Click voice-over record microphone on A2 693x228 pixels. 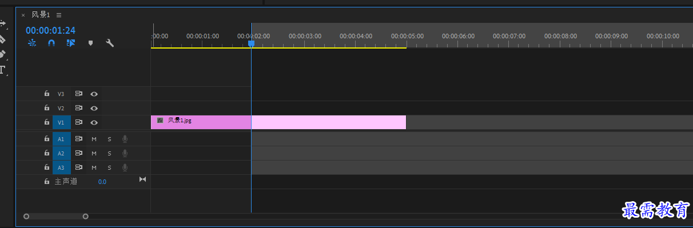[125, 153]
